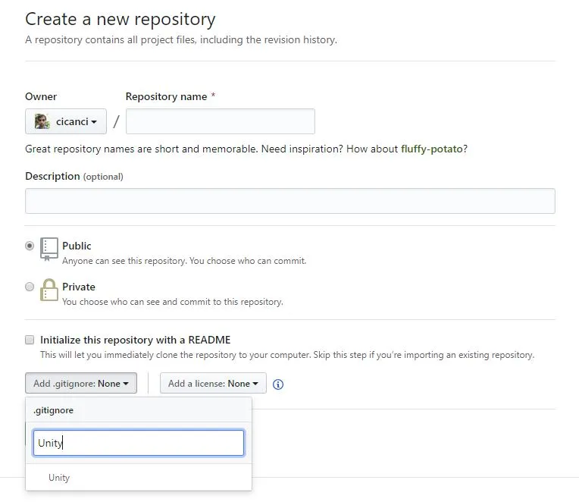This screenshot has width=579, height=502.
Task: Click the caret on Add .gitignore button
Action: (126, 384)
